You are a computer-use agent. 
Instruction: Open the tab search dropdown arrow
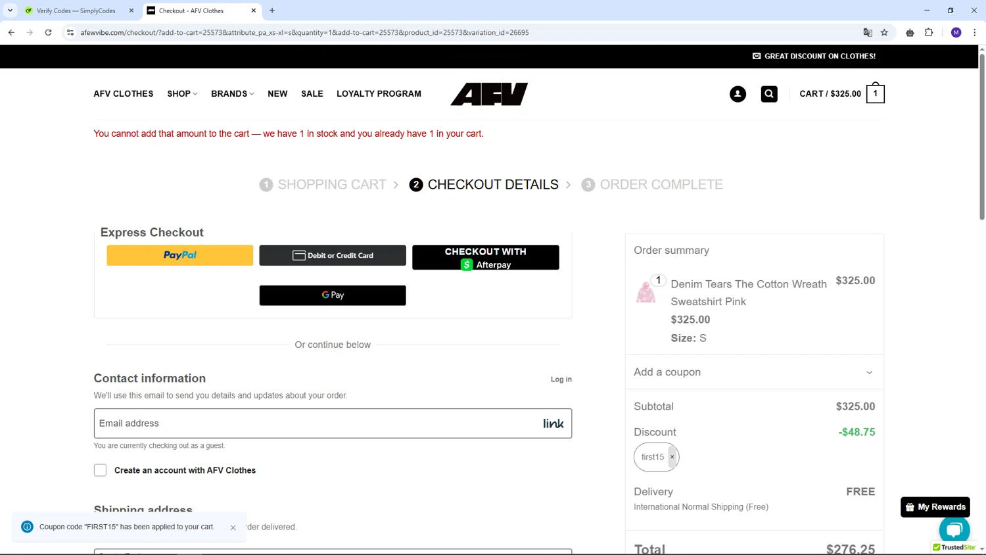click(x=10, y=11)
